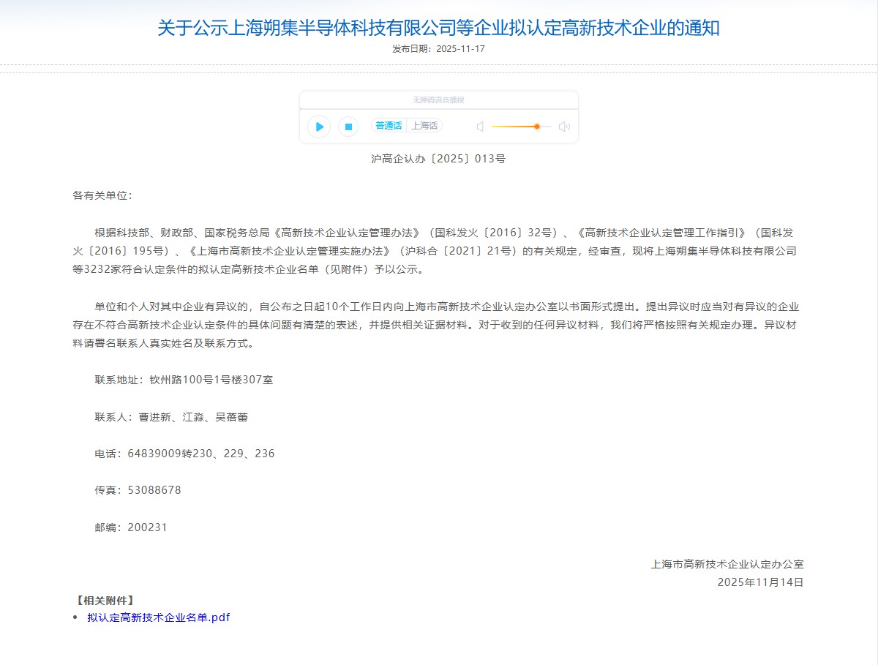This screenshot has height=665, width=878.
Task: Click the 上海市高新技术企业认定办公室 signature
Action: [x=727, y=564]
